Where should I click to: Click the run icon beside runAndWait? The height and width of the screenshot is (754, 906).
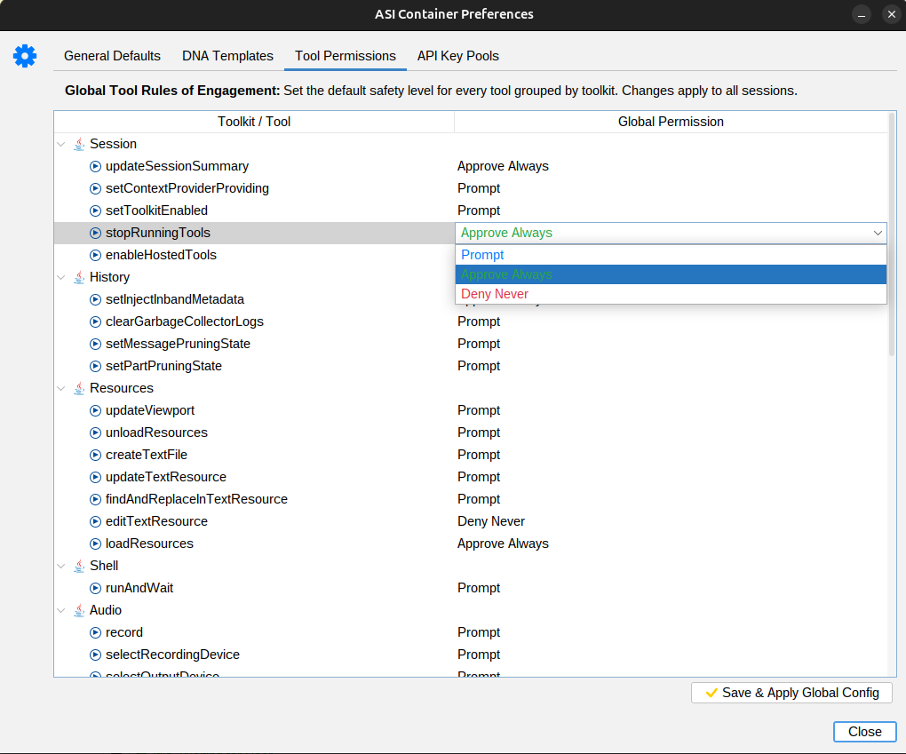click(95, 587)
